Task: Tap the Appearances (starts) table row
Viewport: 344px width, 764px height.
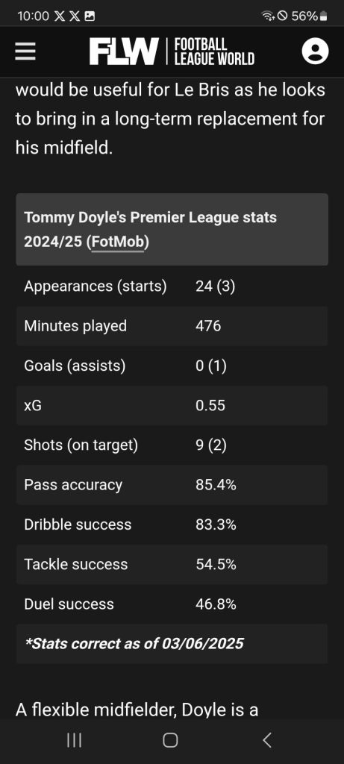Action: point(172,286)
